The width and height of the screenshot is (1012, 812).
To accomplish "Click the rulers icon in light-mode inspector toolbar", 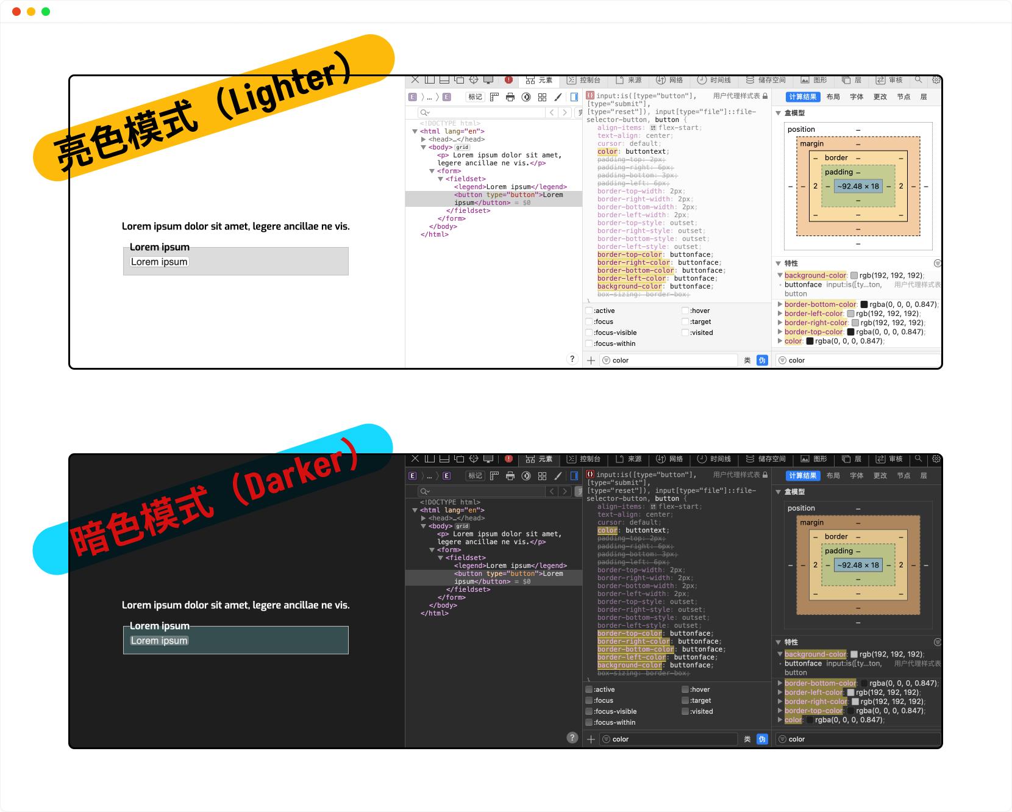I will (494, 97).
